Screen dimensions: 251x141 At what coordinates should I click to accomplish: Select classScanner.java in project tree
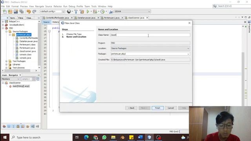pos(27,51)
